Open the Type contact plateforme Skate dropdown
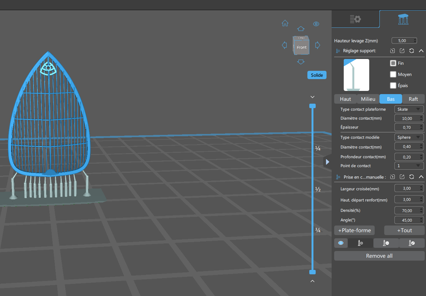Viewport: 426px width, 296px height. coord(409,109)
